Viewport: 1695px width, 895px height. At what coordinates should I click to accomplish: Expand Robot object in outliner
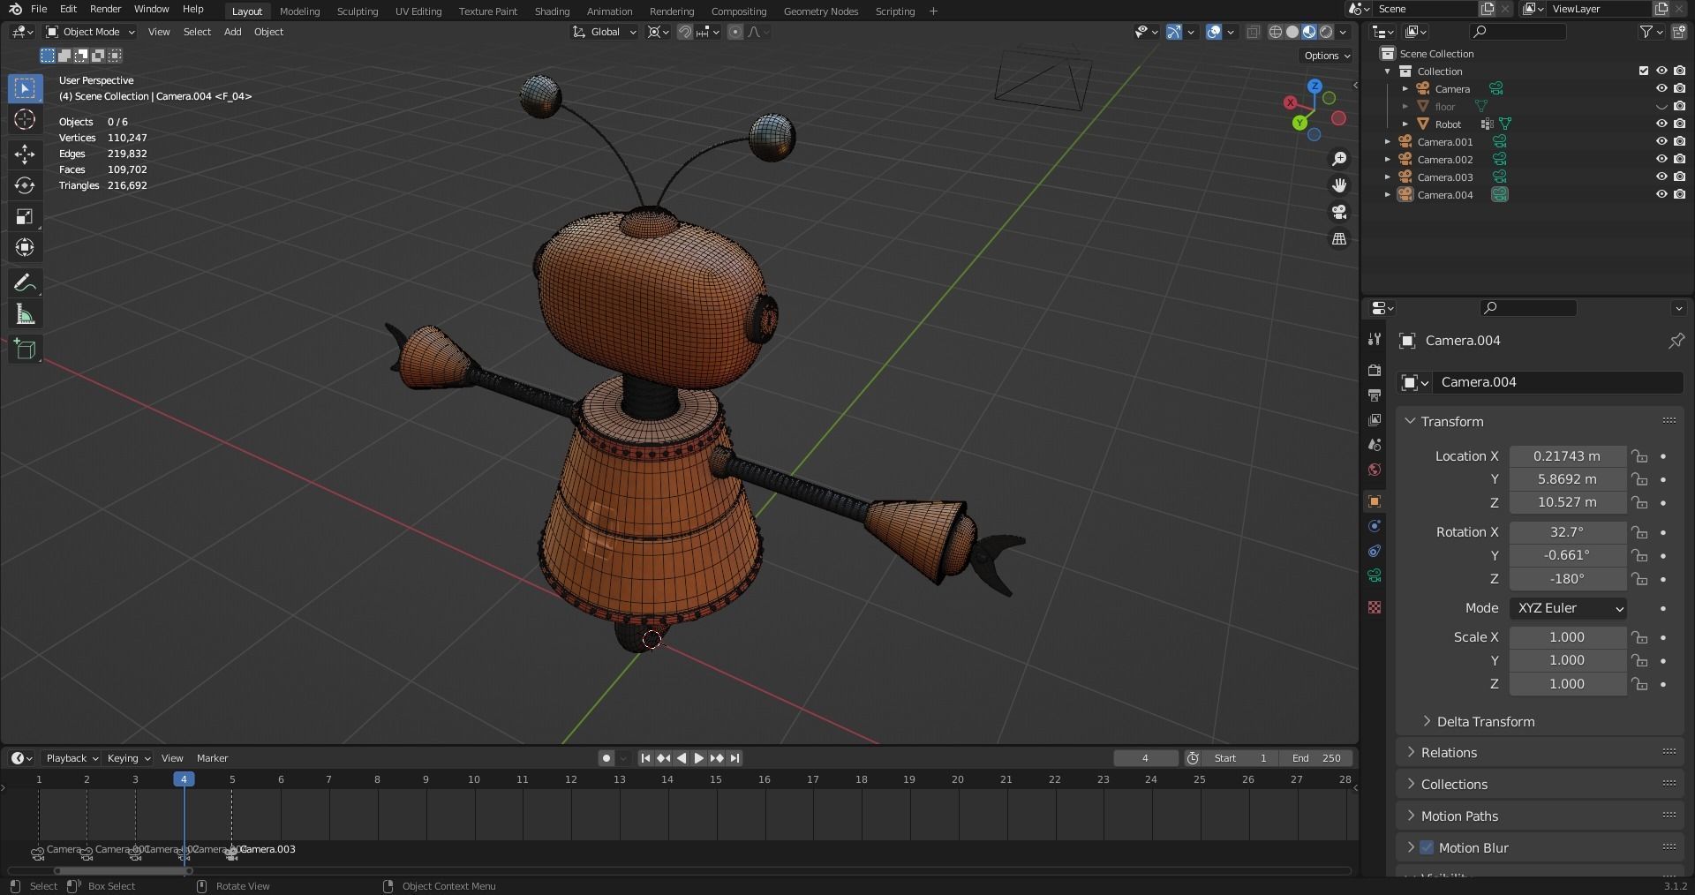coord(1405,124)
